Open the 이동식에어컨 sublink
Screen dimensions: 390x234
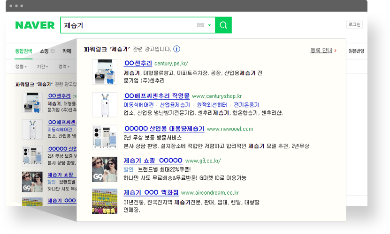[138, 105]
